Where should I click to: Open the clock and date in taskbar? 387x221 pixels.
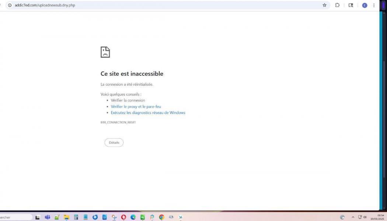[379, 217]
